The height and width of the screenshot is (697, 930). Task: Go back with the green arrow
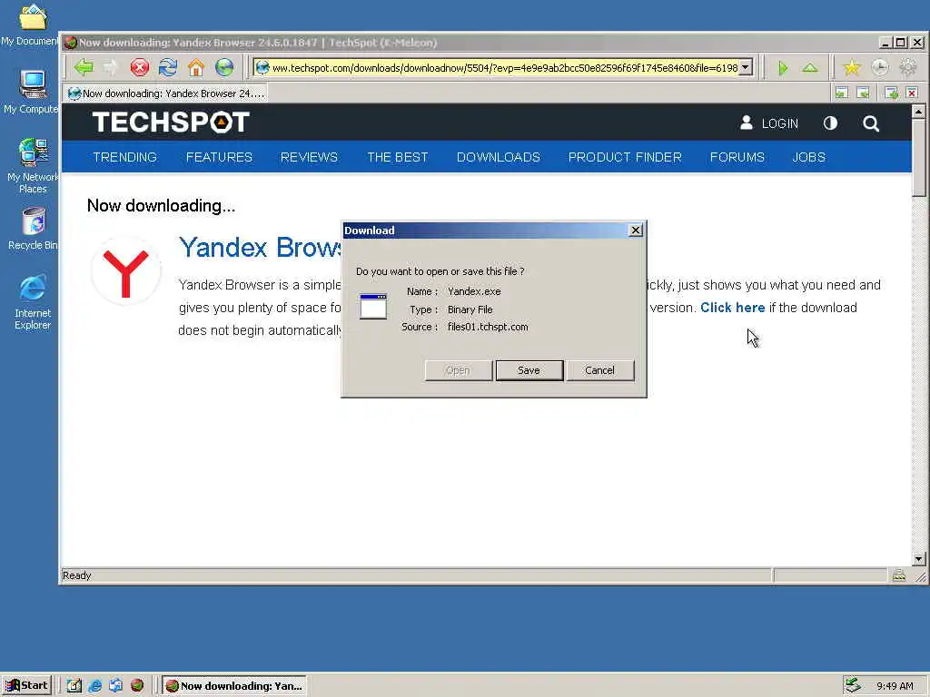click(84, 67)
